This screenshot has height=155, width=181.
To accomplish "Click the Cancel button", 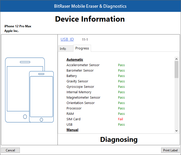I will [10, 150].
